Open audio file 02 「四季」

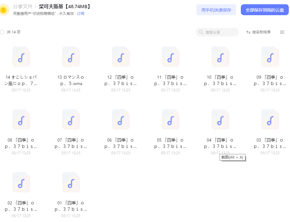(x=21, y=183)
